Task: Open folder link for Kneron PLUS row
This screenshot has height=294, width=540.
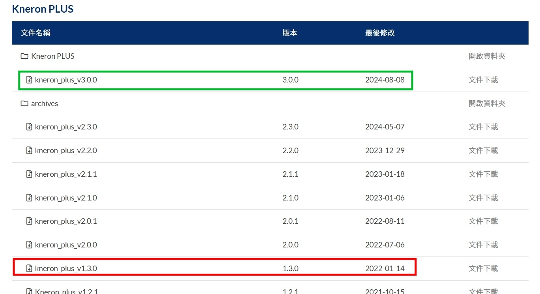Action: [487, 56]
